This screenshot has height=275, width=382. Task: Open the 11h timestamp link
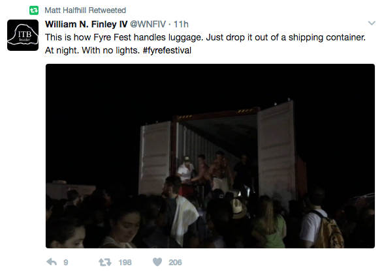point(181,24)
